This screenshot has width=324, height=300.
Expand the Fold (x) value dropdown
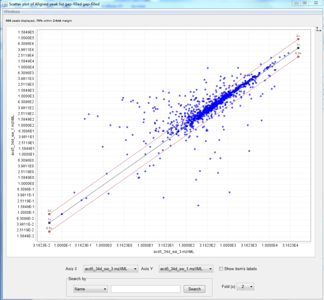click(x=245, y=287)
